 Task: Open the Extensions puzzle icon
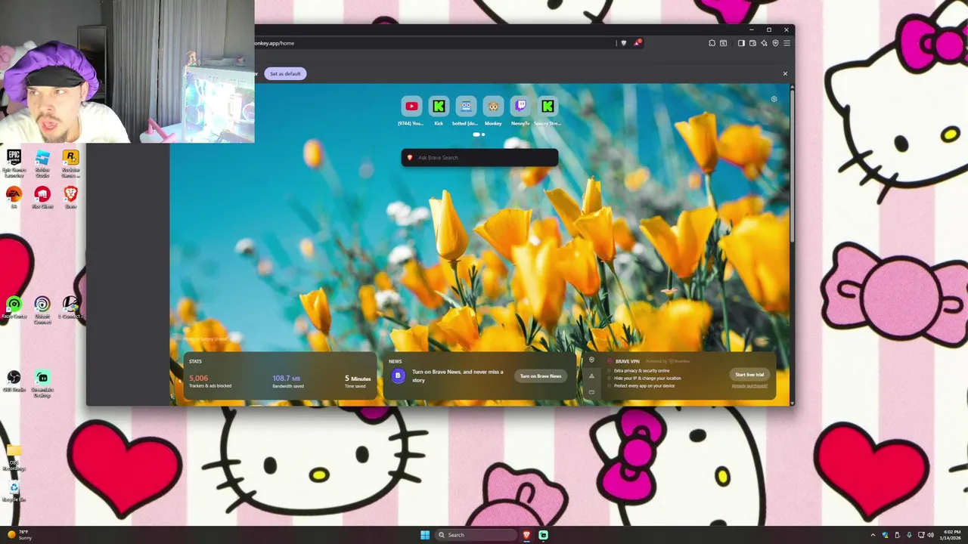coord(712,43)
